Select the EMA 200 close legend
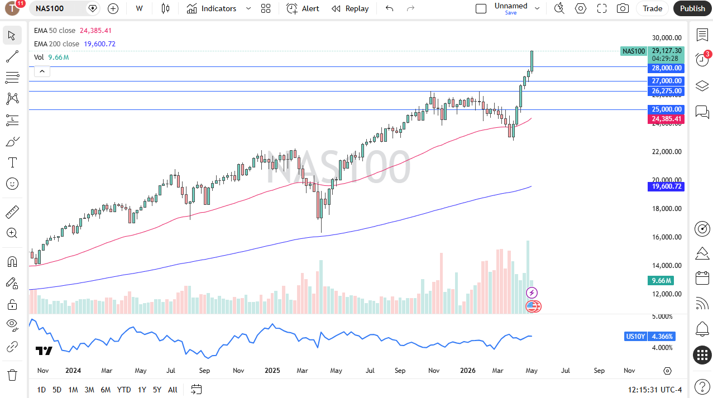The width and height of the screenshot is (713, 398). [56, 44]
